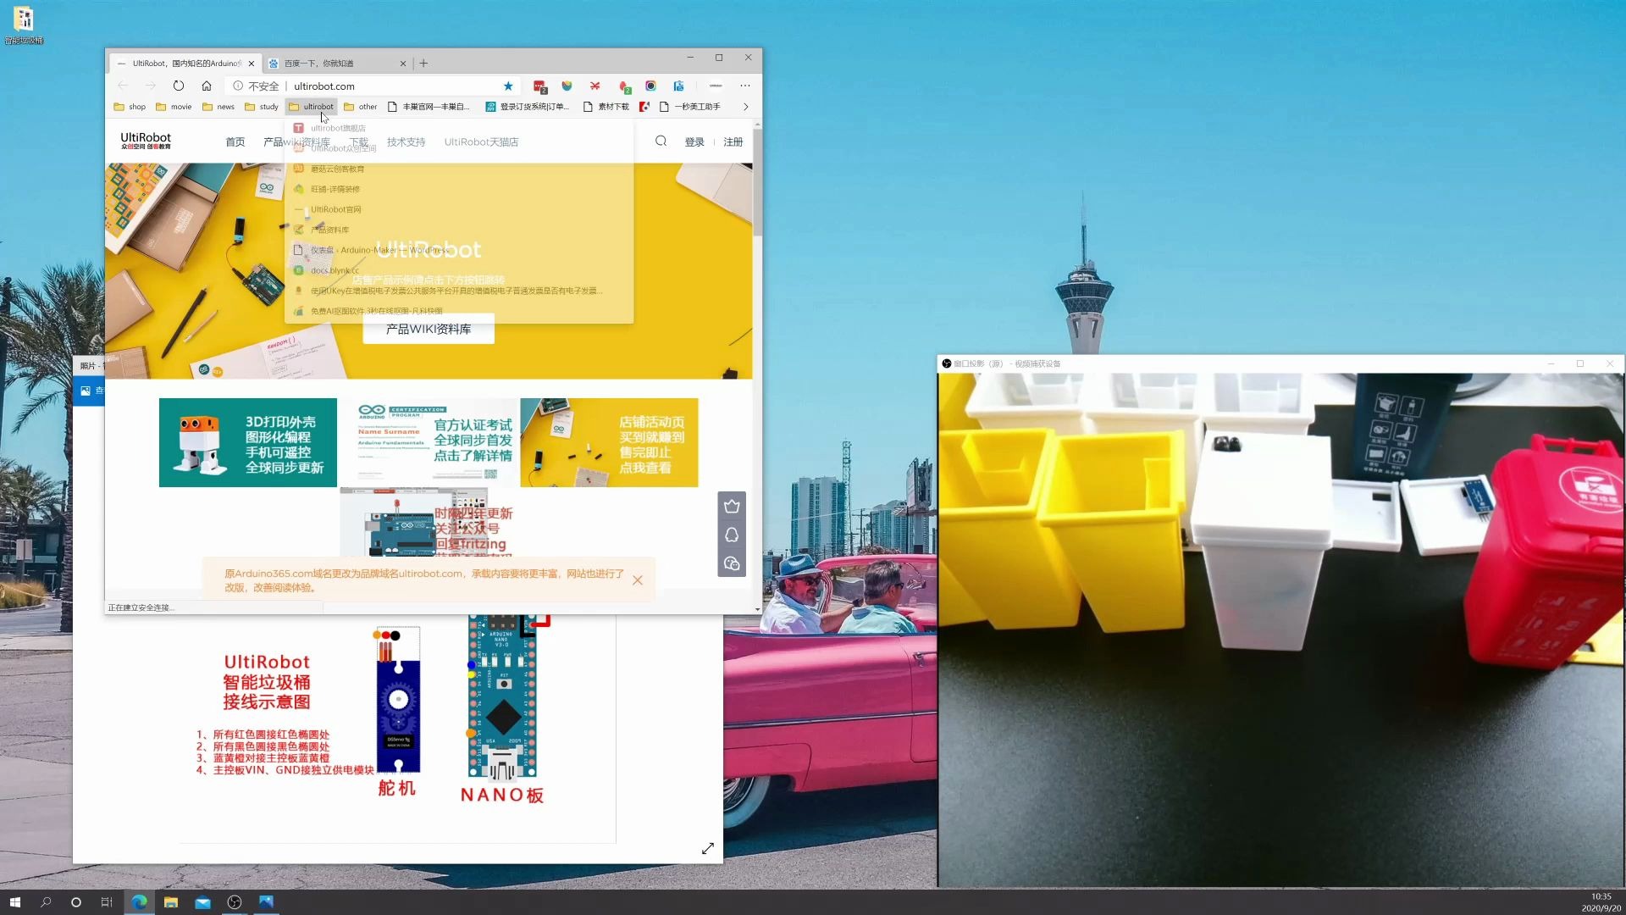Click the browser forward arrow
This screenshot has height=915, width=1626.
coord(151,86)
